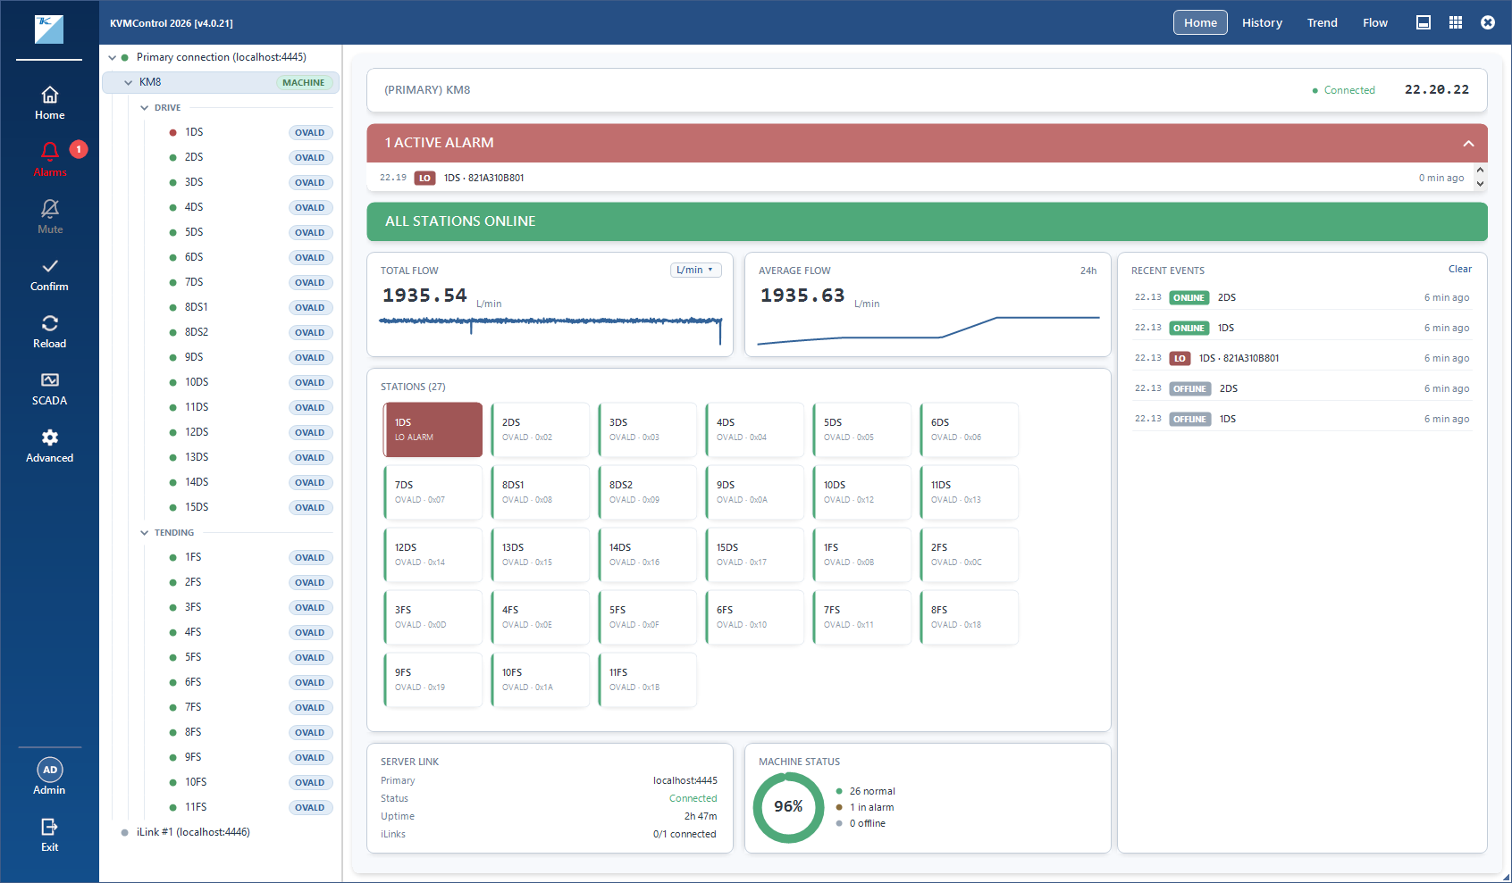The height and width of the screenshot is (883, 1512).
Task: Open the 4FS station card
Action: [541, 617]
